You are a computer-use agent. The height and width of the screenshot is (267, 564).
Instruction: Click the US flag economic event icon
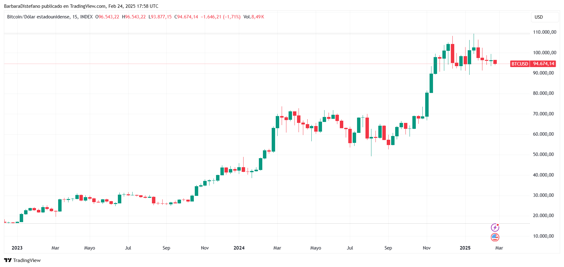(x=495, y=237)
